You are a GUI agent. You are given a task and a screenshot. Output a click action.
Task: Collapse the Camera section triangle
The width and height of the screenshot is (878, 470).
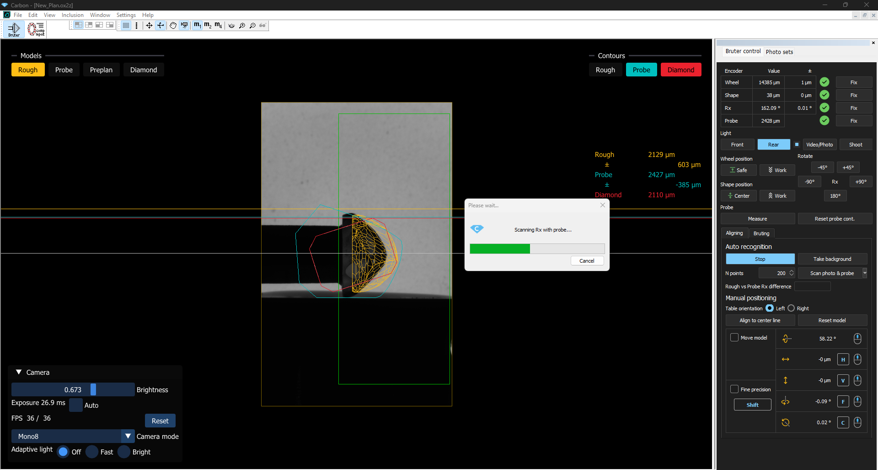click(x=19, y=373)
